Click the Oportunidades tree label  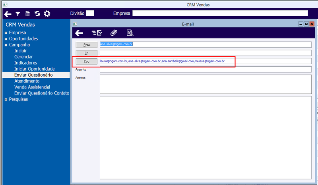pyautogui.click(x=23, y=39)
